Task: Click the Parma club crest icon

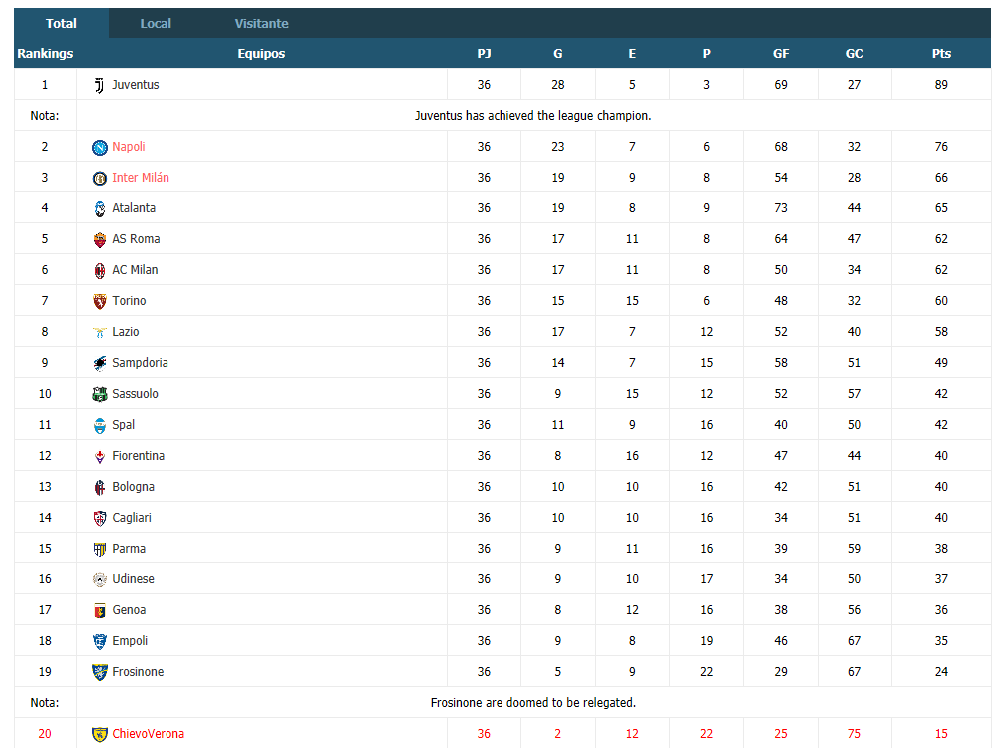Action: [x=100, y=549]
